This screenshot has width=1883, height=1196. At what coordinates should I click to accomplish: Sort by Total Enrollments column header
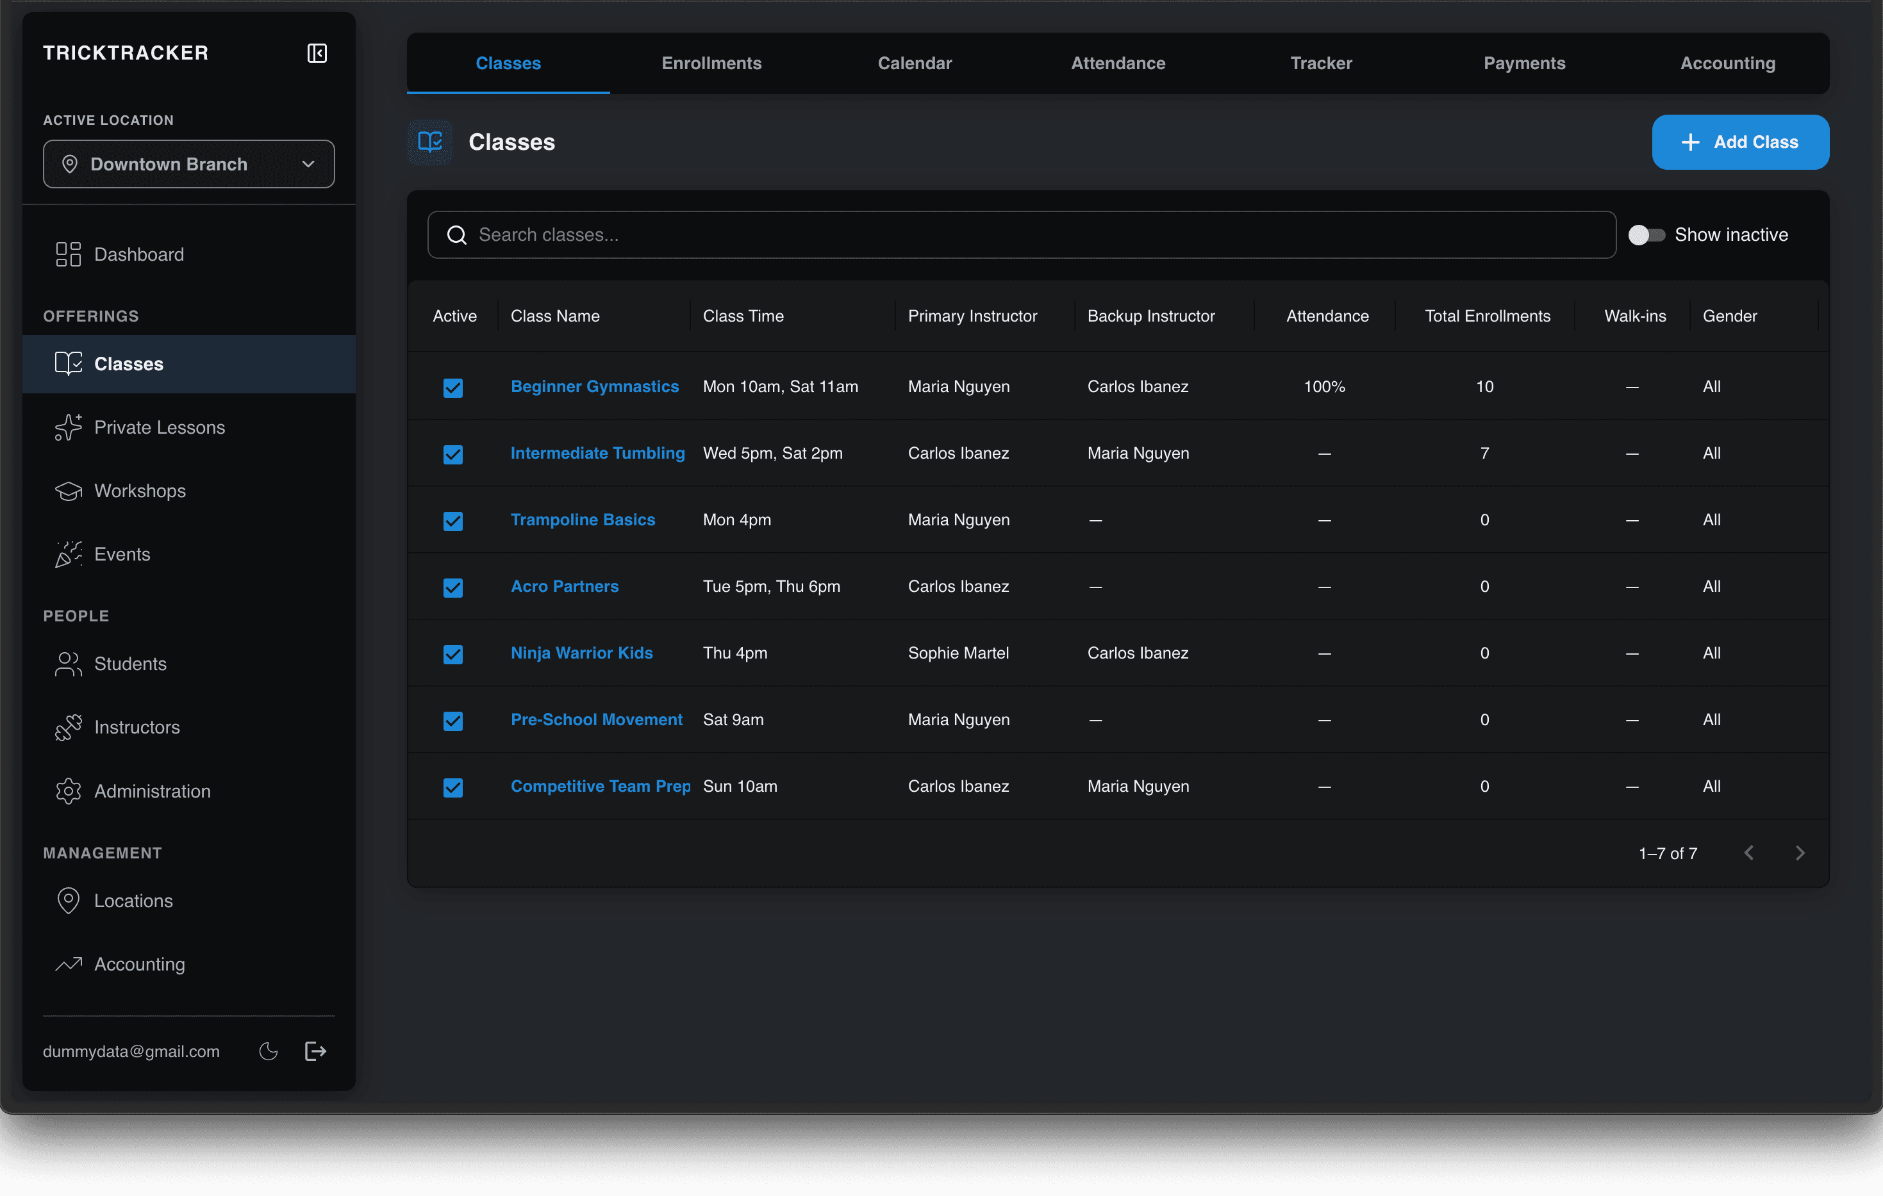[x=1488, y=316]
